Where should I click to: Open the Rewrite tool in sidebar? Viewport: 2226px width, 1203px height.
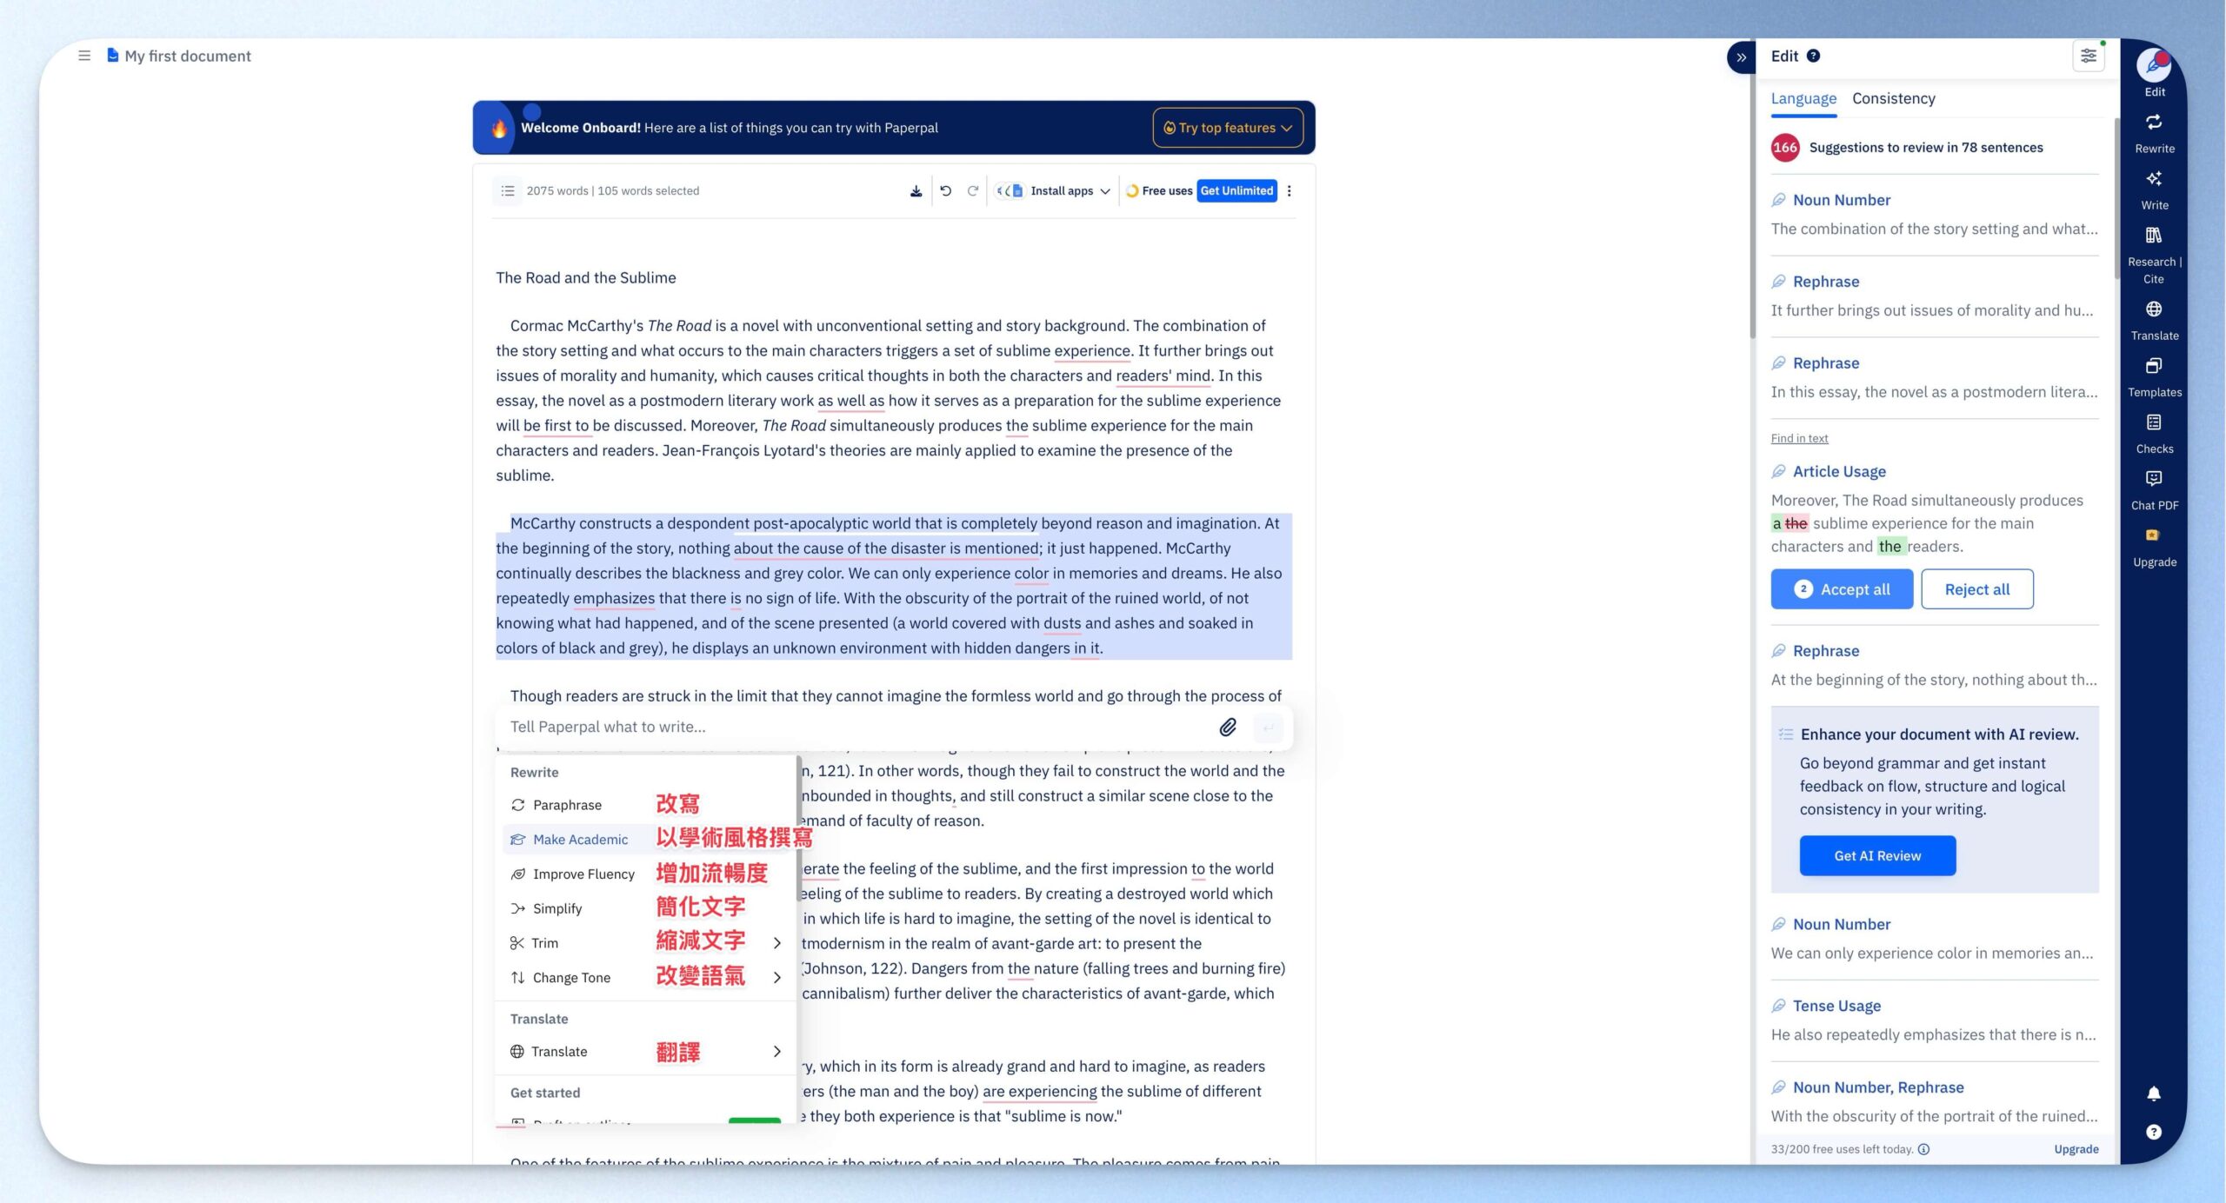[2154, 133]
